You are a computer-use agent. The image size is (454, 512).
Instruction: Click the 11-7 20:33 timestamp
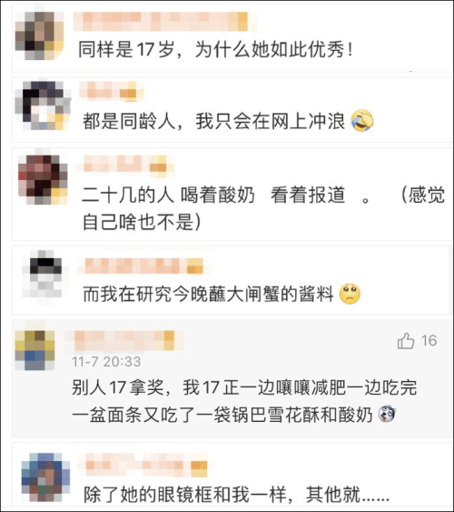tap(106, 361)
